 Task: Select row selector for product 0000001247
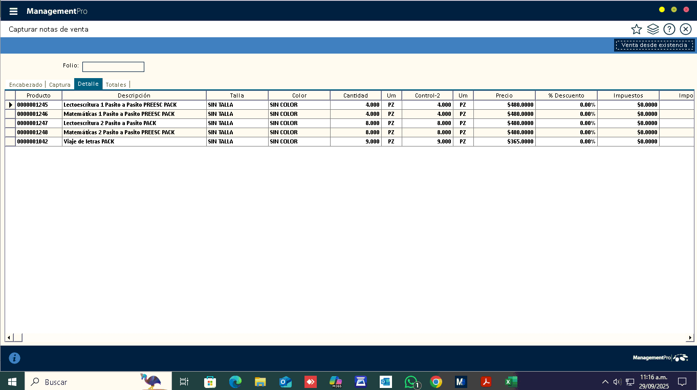point(10,123)
